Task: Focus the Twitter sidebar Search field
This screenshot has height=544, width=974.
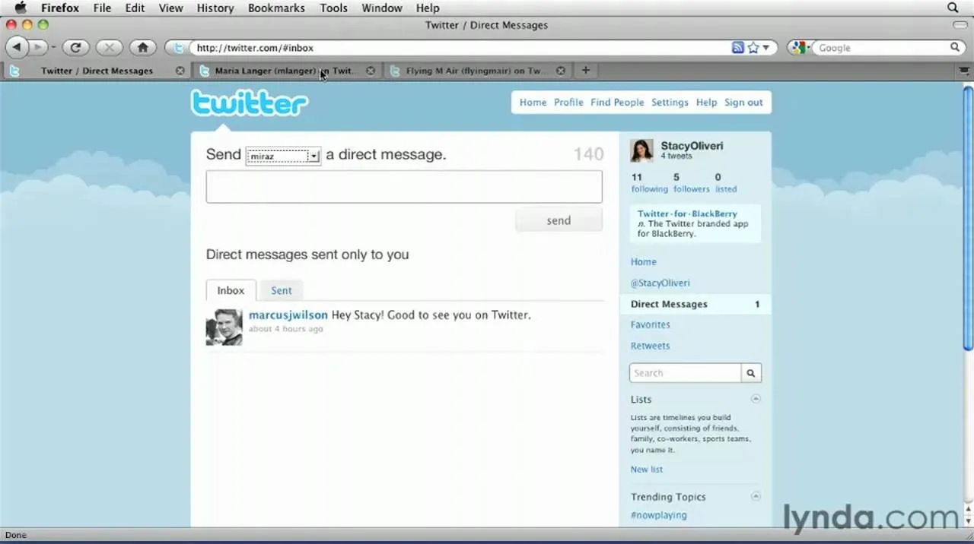Action: tap(685, 373)
